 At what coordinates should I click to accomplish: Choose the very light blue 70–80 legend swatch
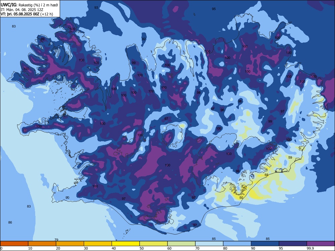coord(209,244)
